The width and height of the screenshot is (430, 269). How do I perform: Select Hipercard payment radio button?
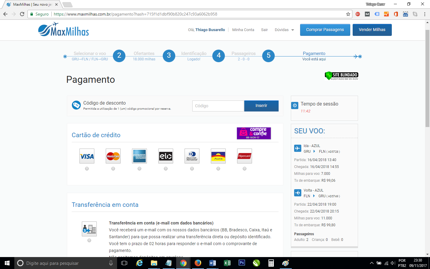tap(245, 169)
